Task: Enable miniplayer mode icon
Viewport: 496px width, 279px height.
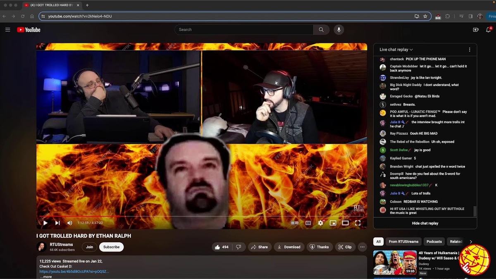Action: pyautogui.click(x=333, y=223)
